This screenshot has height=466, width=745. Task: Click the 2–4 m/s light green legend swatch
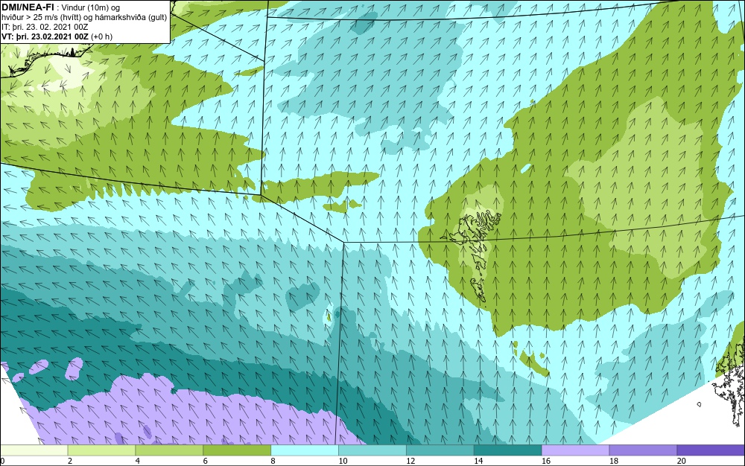pyautogui.click(x=101, y=450)
